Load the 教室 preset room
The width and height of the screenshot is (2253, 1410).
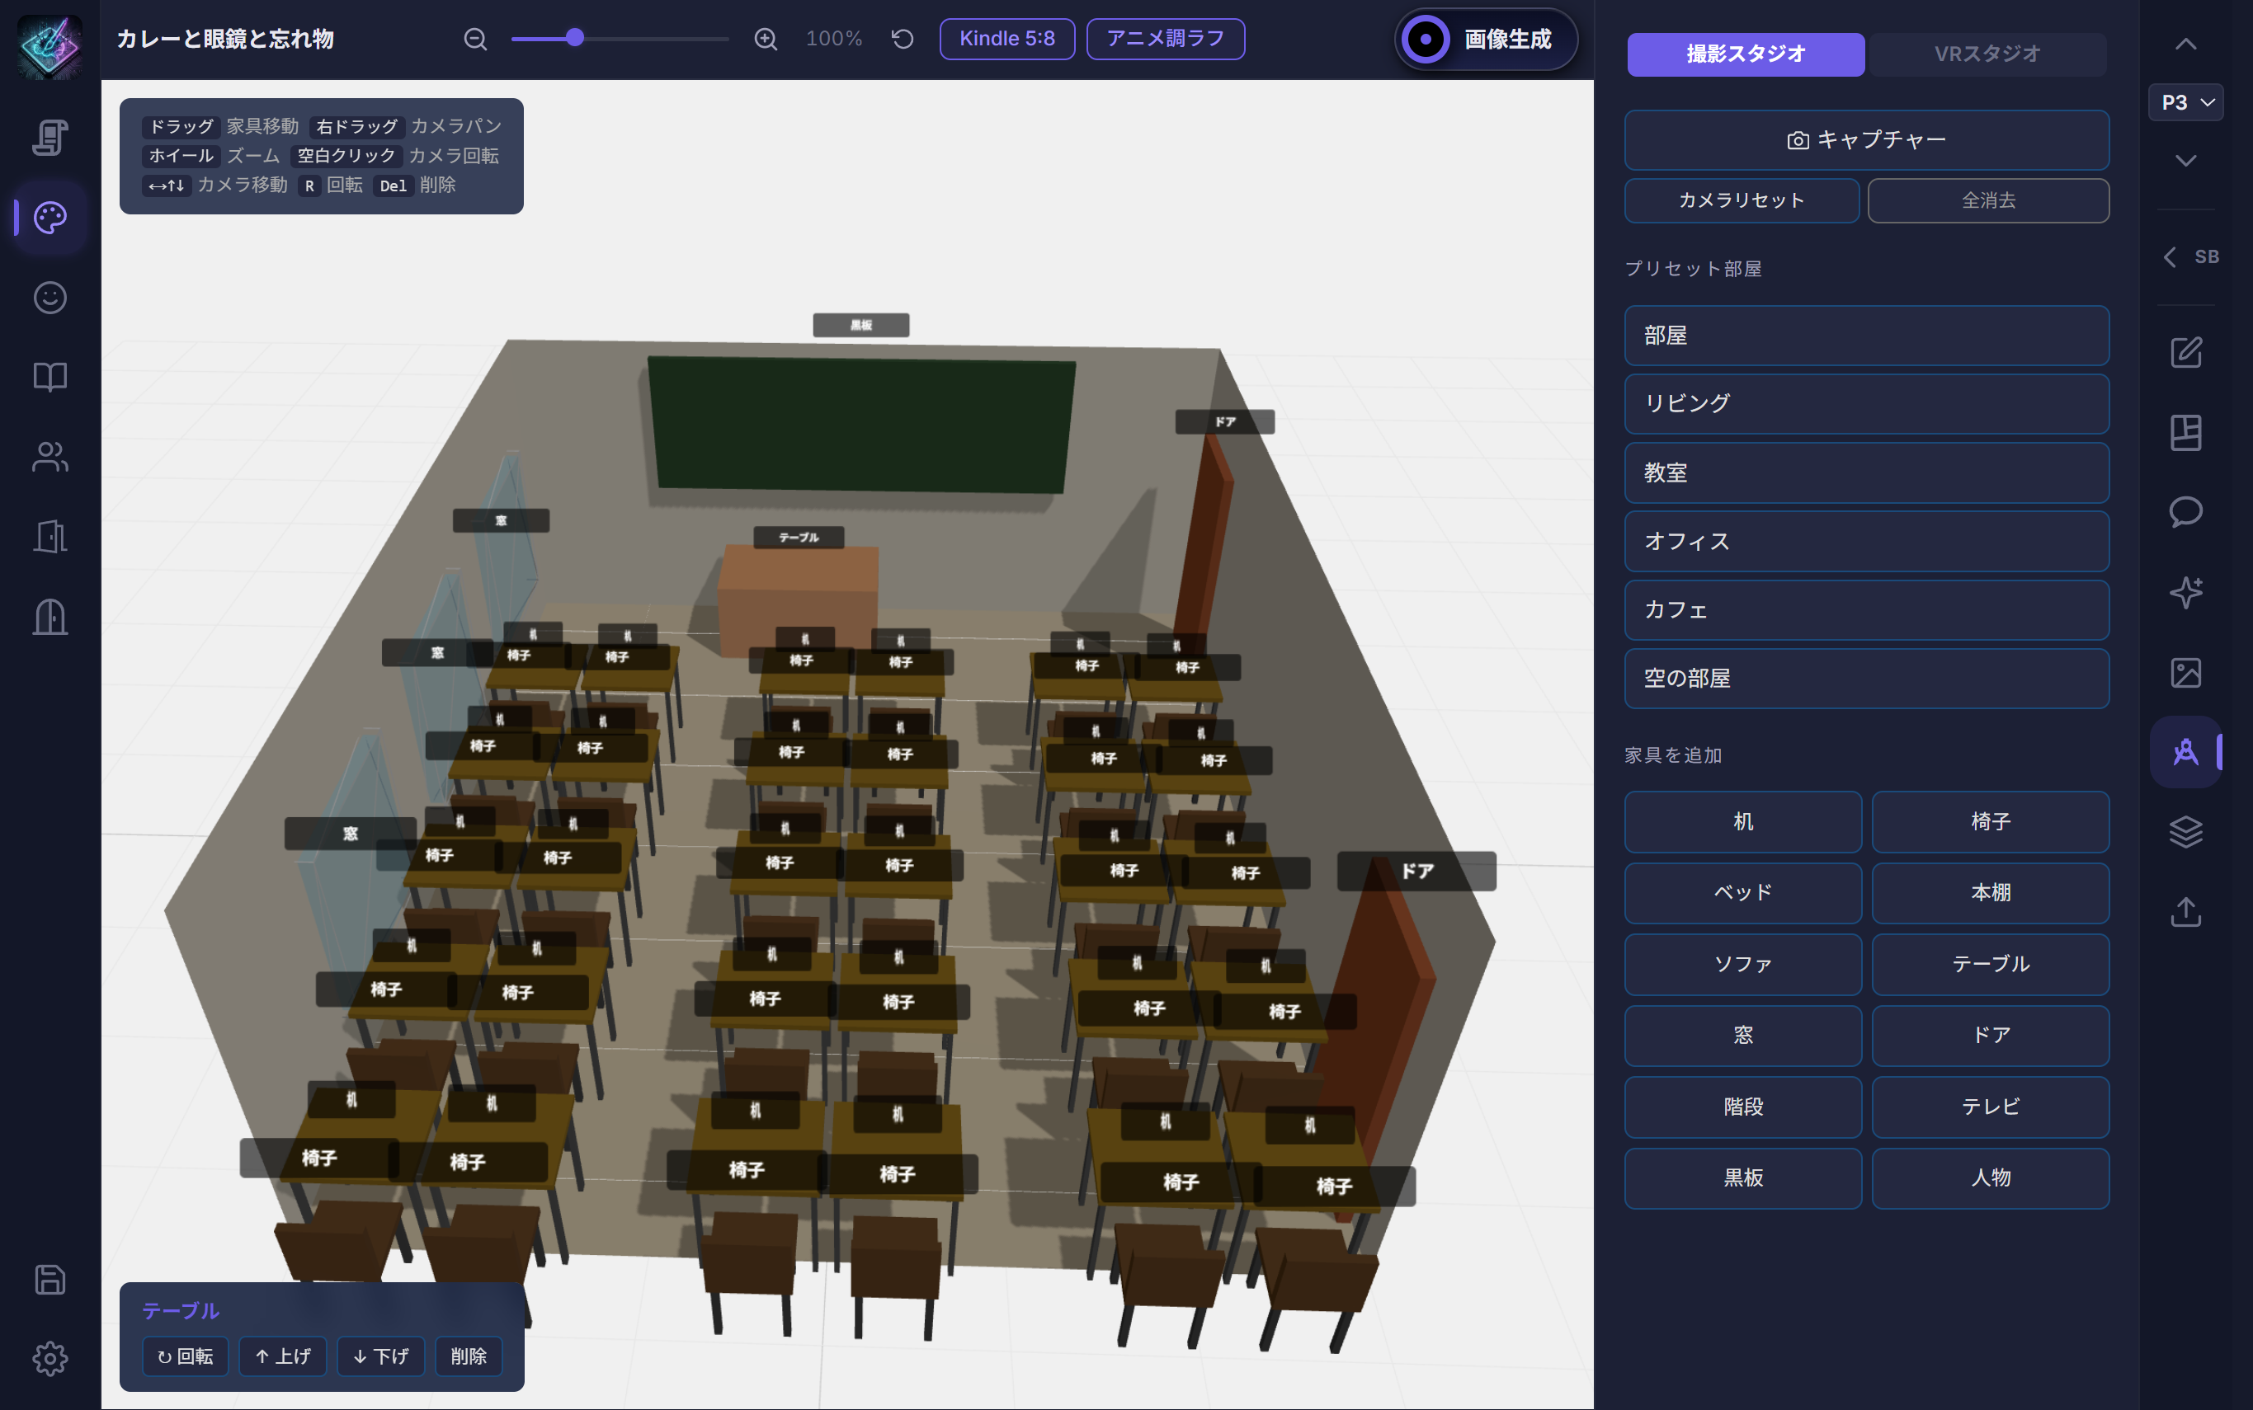(x=1866, y=472)
